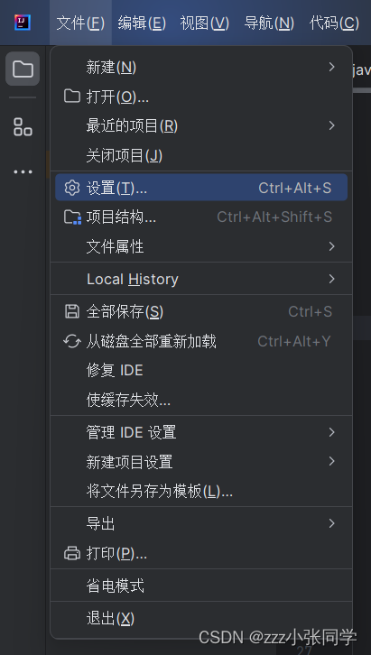
Task: Choose 将文件另存为模板(L)... entry
Action: pos(201,491)
